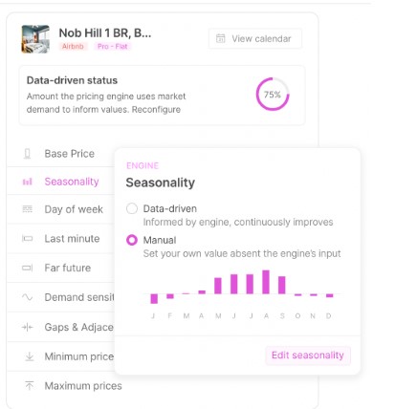Click the August bar in seasonality chart
The width and height of the screenshot is (395, 409).
pos(266,282)
